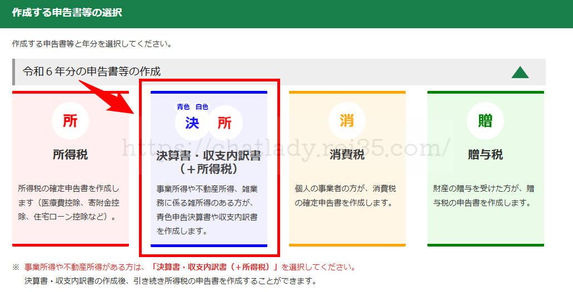Click the 個人の事業者の方が description text
This screenshot has height=292, width=573.
click(345, 196)
